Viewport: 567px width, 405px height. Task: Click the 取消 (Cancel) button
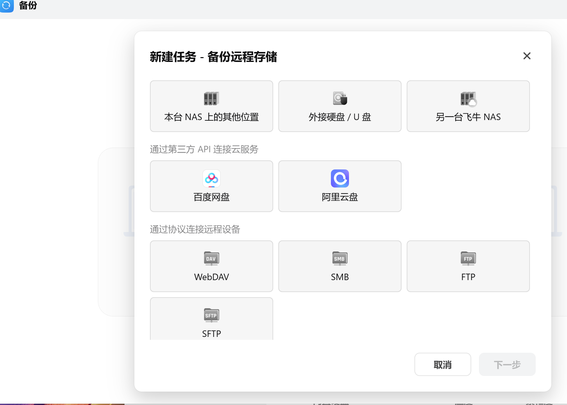point(443,365)
